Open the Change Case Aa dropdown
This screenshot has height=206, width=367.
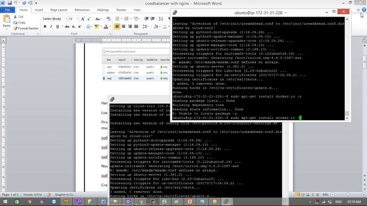click(98, 19)
